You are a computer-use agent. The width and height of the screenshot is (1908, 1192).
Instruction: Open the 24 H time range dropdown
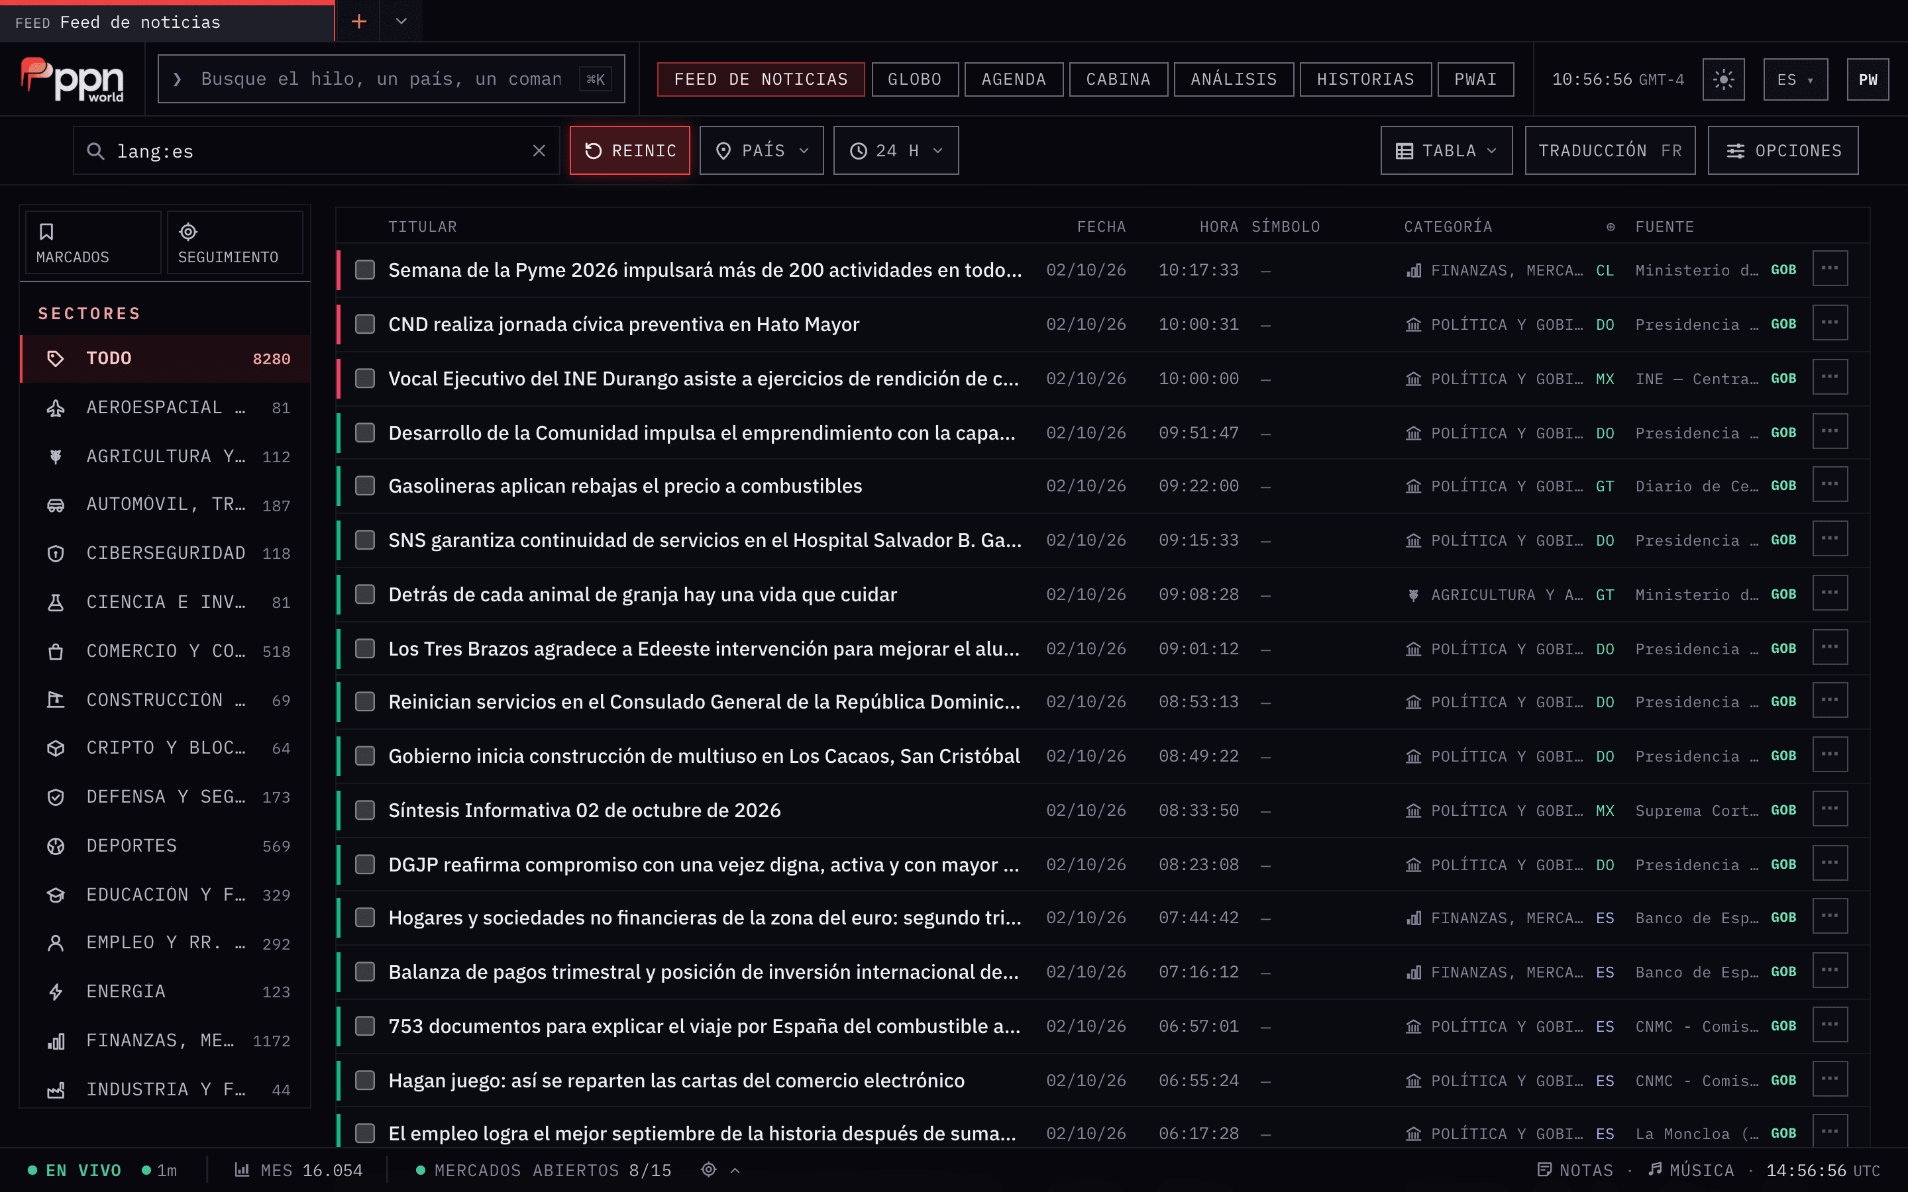[896, 150]
